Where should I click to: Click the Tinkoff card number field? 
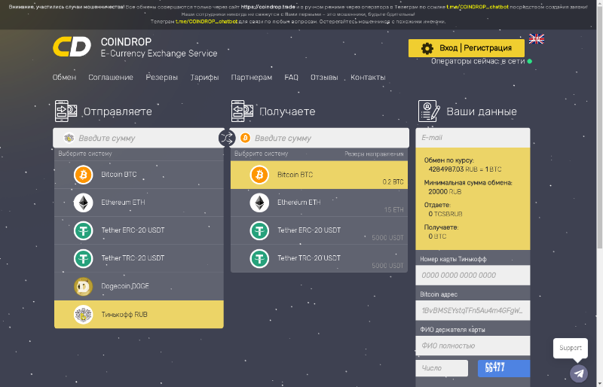tap(473, 275)
